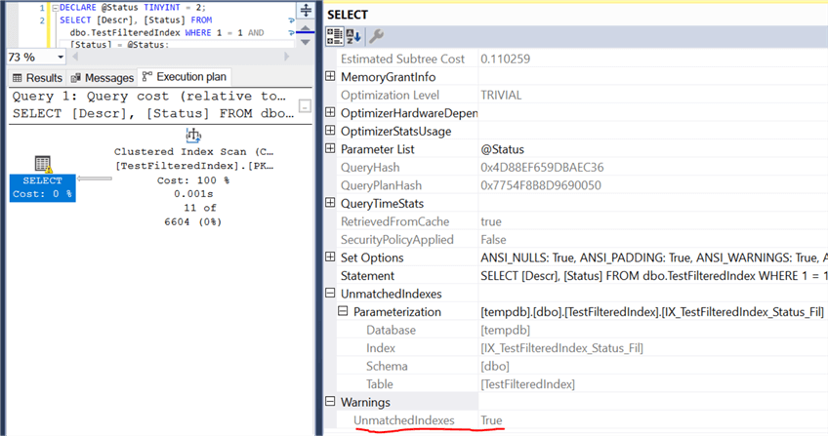Image resolution: width=828 pixels, height=436 pixels.
Task: Click editor horizontal scroll left arrow
Action: coord(75,57)
